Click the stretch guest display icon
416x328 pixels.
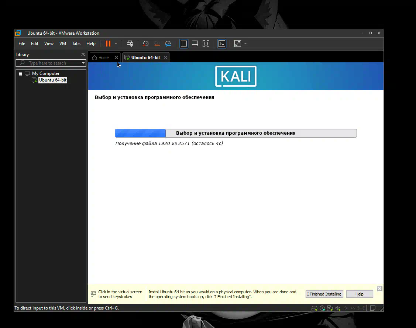point(238,44)
